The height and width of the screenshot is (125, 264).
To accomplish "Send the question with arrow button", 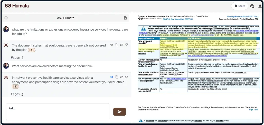I will pyautogui.click(x=119, y=112).
